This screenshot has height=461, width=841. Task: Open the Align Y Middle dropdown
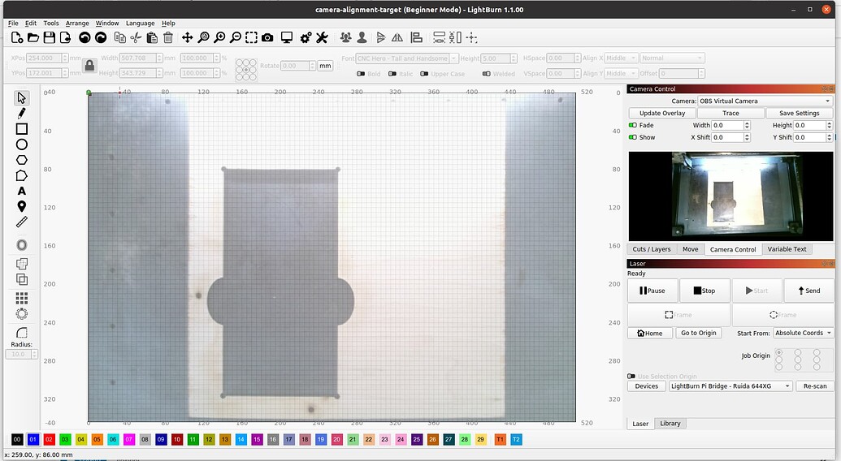tap(621, 73)
